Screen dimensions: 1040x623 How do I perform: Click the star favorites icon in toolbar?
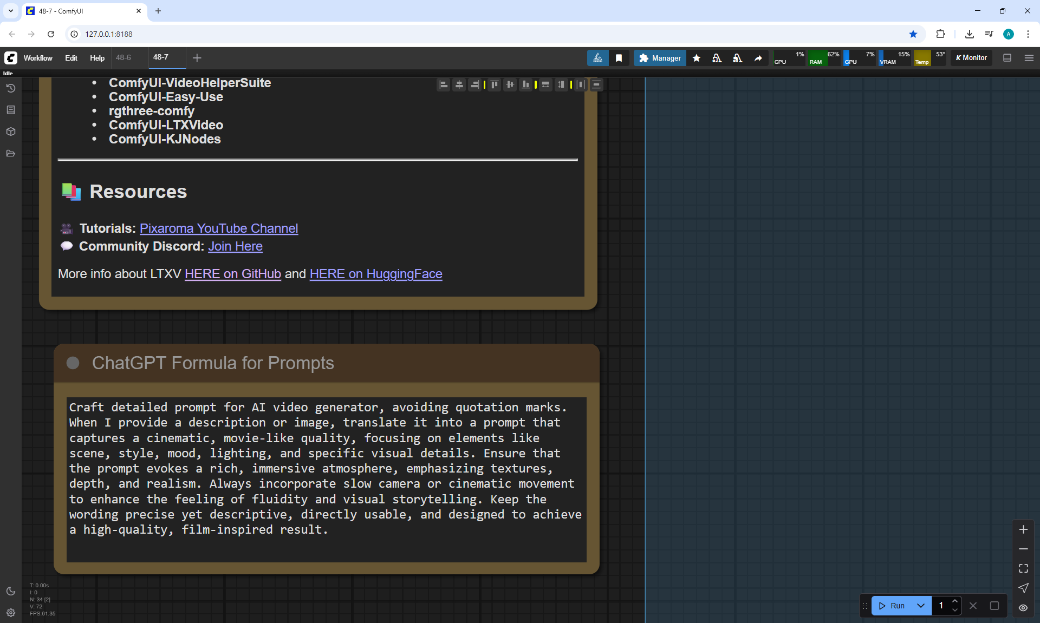pos(697,58)
